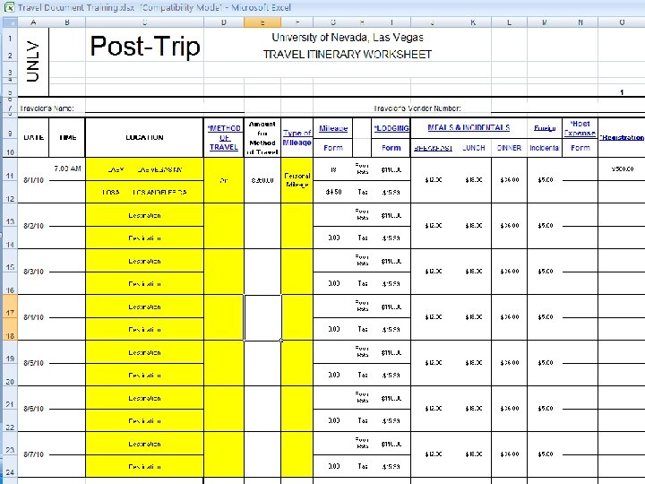Open the *LODGING header link
645x484 pixels.
click(391, 128)
